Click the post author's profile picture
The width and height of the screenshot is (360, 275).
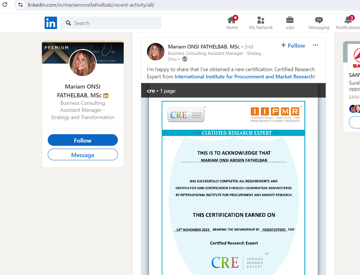(156, 52)
